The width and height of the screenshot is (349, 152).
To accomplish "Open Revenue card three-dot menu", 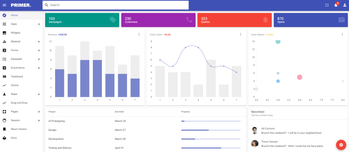I will coord(139,34).
